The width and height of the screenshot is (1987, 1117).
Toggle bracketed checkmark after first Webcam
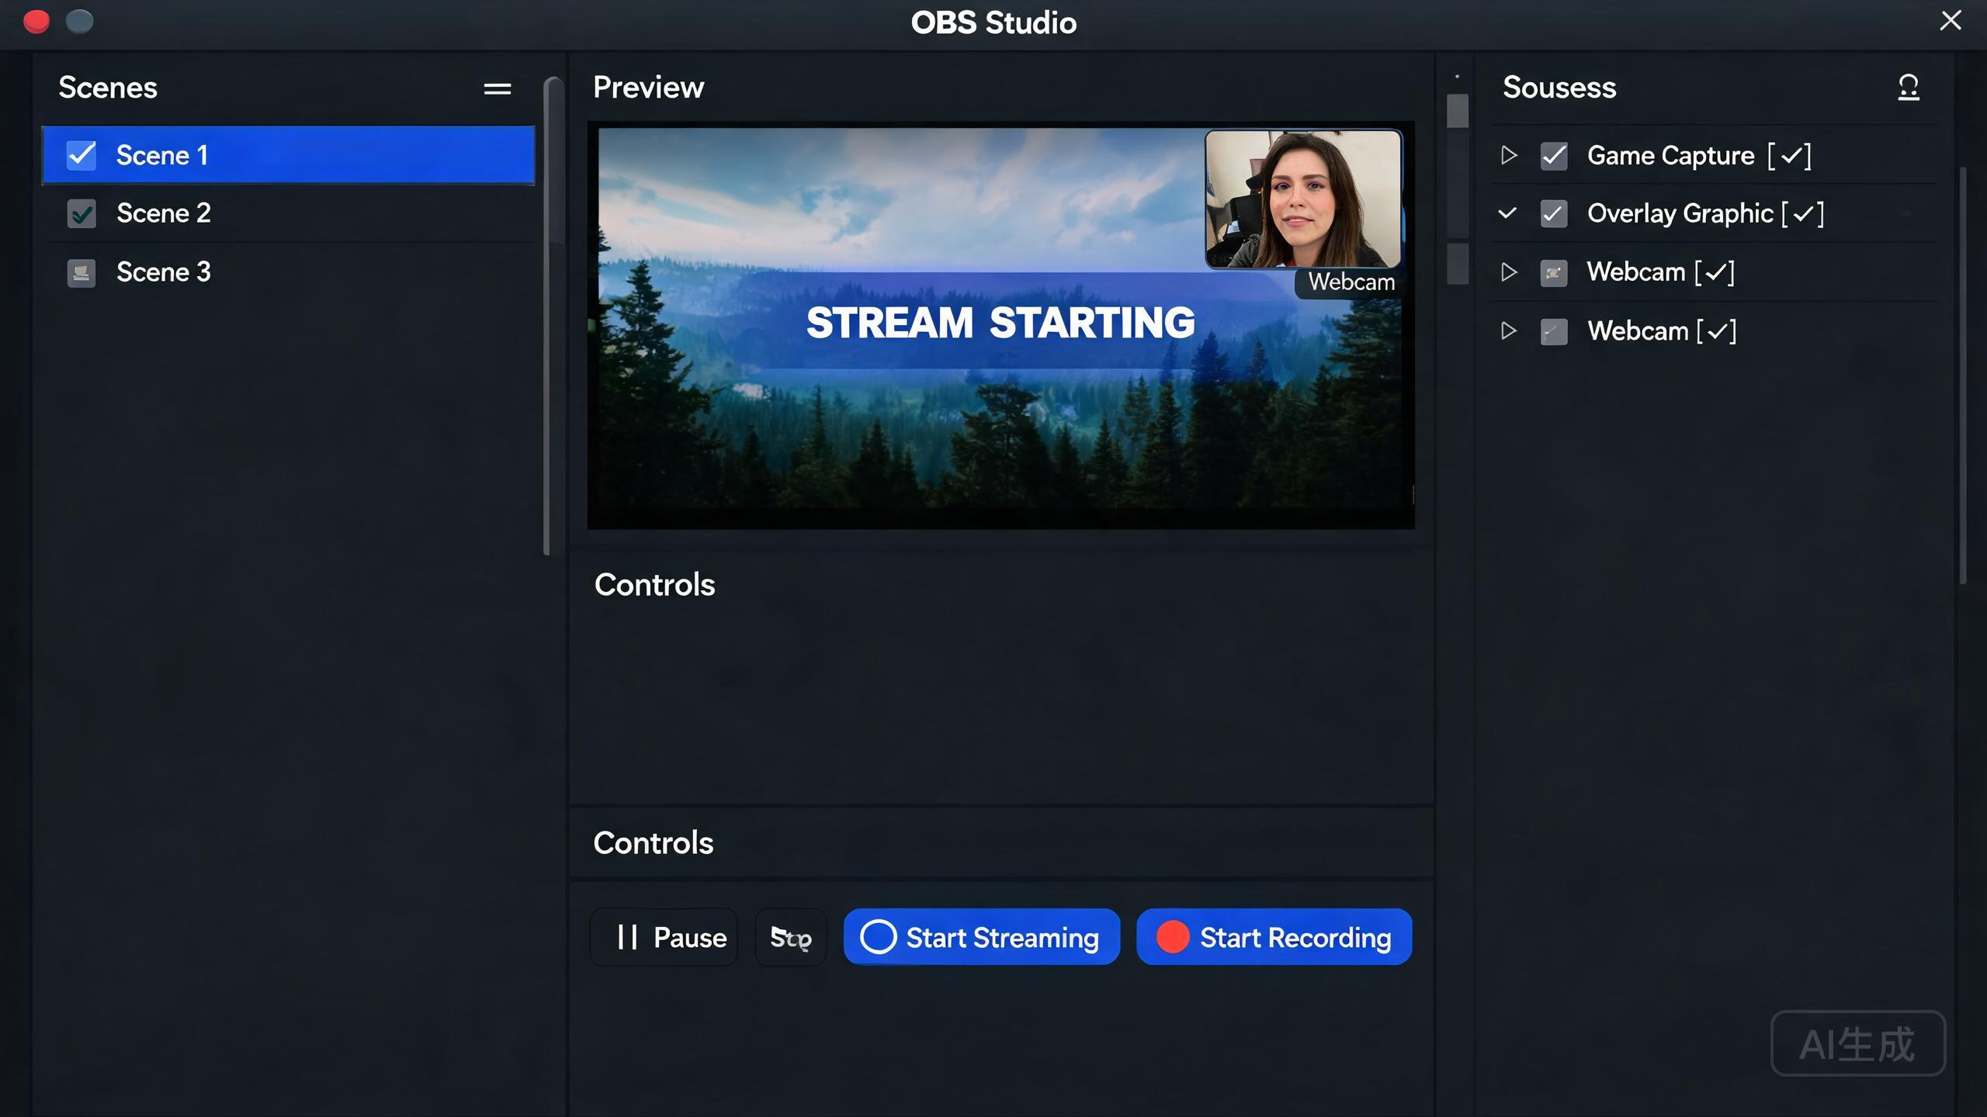(1715, 272)
